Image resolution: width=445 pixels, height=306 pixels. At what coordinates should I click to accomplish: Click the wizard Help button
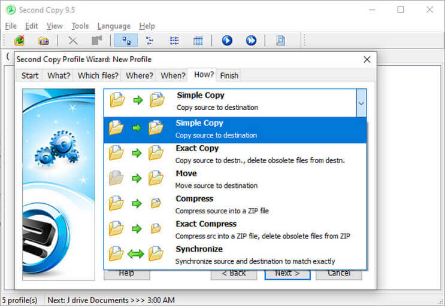(x=126, y=274)
